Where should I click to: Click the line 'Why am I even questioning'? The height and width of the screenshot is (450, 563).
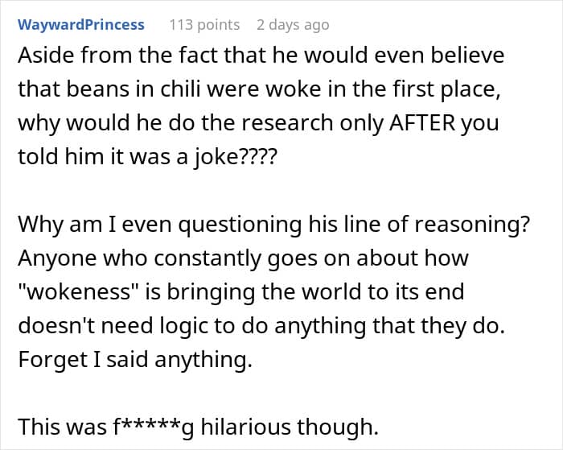coord(273,225)
